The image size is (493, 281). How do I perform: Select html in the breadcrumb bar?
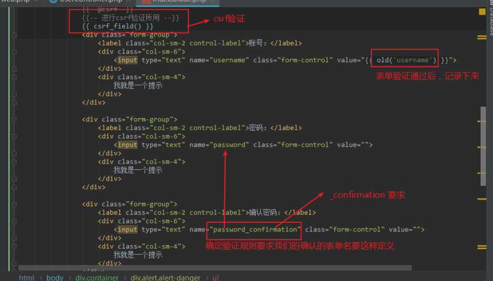[26, 278]
